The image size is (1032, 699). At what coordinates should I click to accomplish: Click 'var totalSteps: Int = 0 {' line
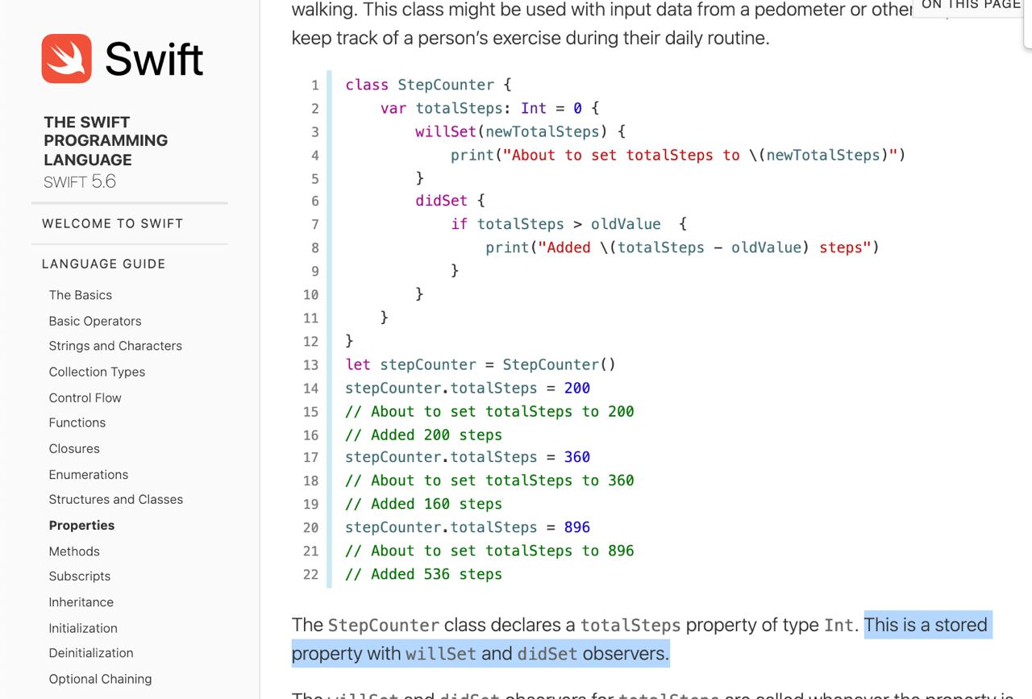(489, 108)
